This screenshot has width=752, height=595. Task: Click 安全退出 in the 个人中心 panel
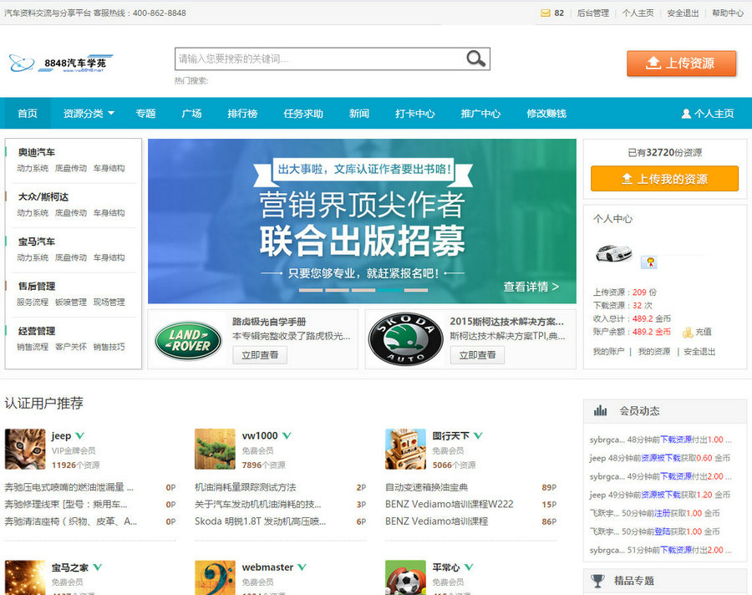coord(699,351)
